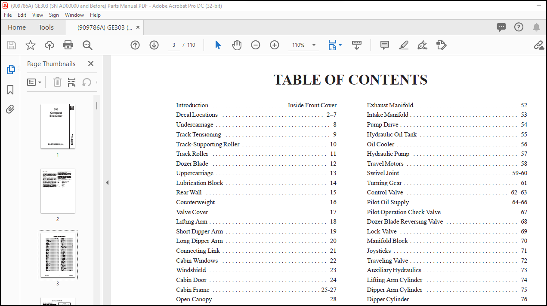Click the TABLE OF CONTENTS heading
Viewport: 547px width, 306px height.
pyautogui.click(x=350, y=80)
